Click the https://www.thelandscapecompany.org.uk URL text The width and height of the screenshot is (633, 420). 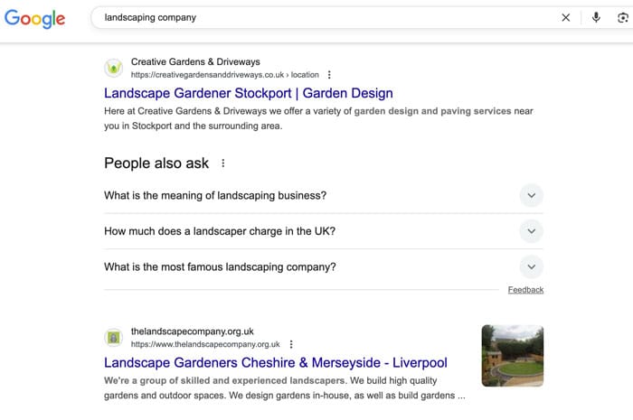205,345
